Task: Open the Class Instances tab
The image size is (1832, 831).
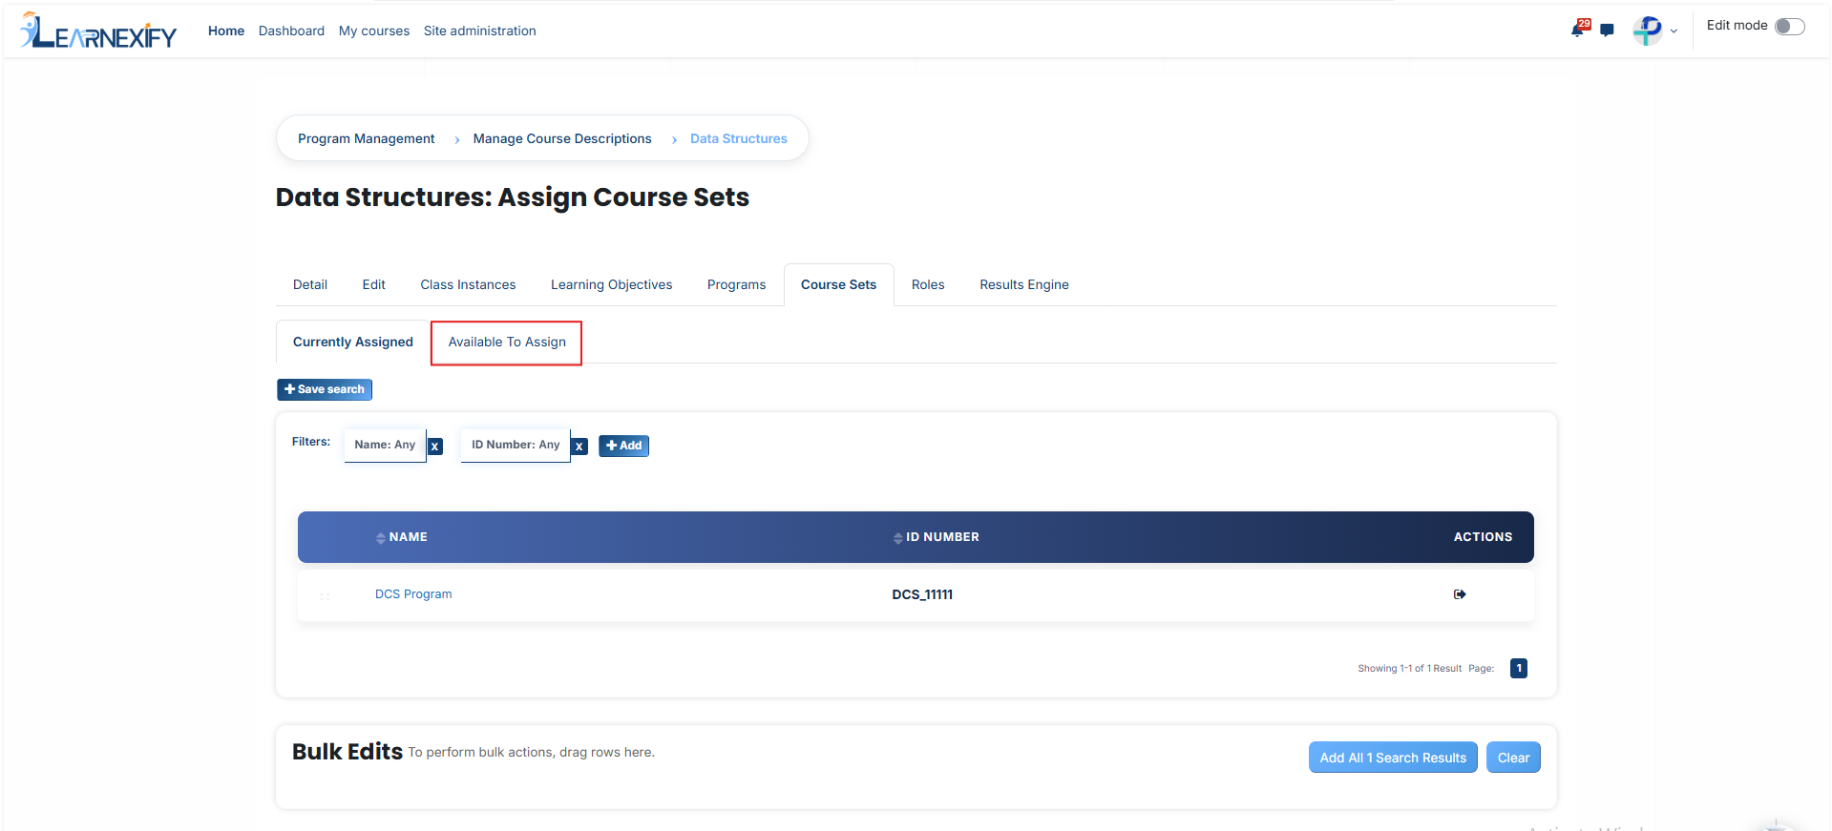Action: click(x=468, y=284)
